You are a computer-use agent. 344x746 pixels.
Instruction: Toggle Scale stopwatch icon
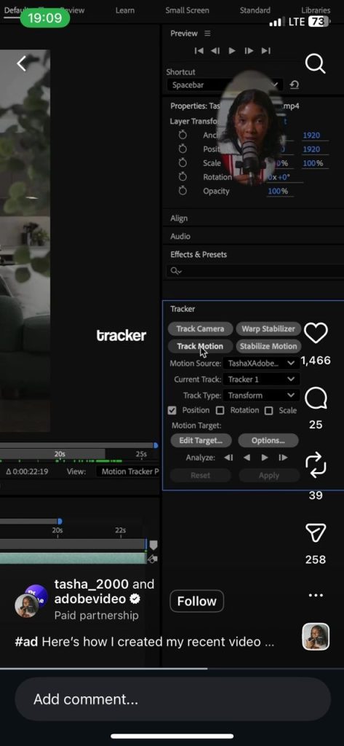(183, 163)
